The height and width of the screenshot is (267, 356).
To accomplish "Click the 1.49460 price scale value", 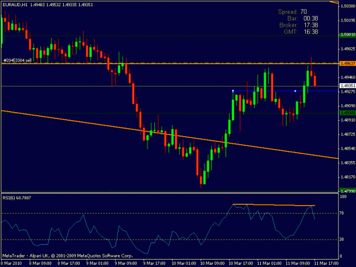I will pos(348,77).
